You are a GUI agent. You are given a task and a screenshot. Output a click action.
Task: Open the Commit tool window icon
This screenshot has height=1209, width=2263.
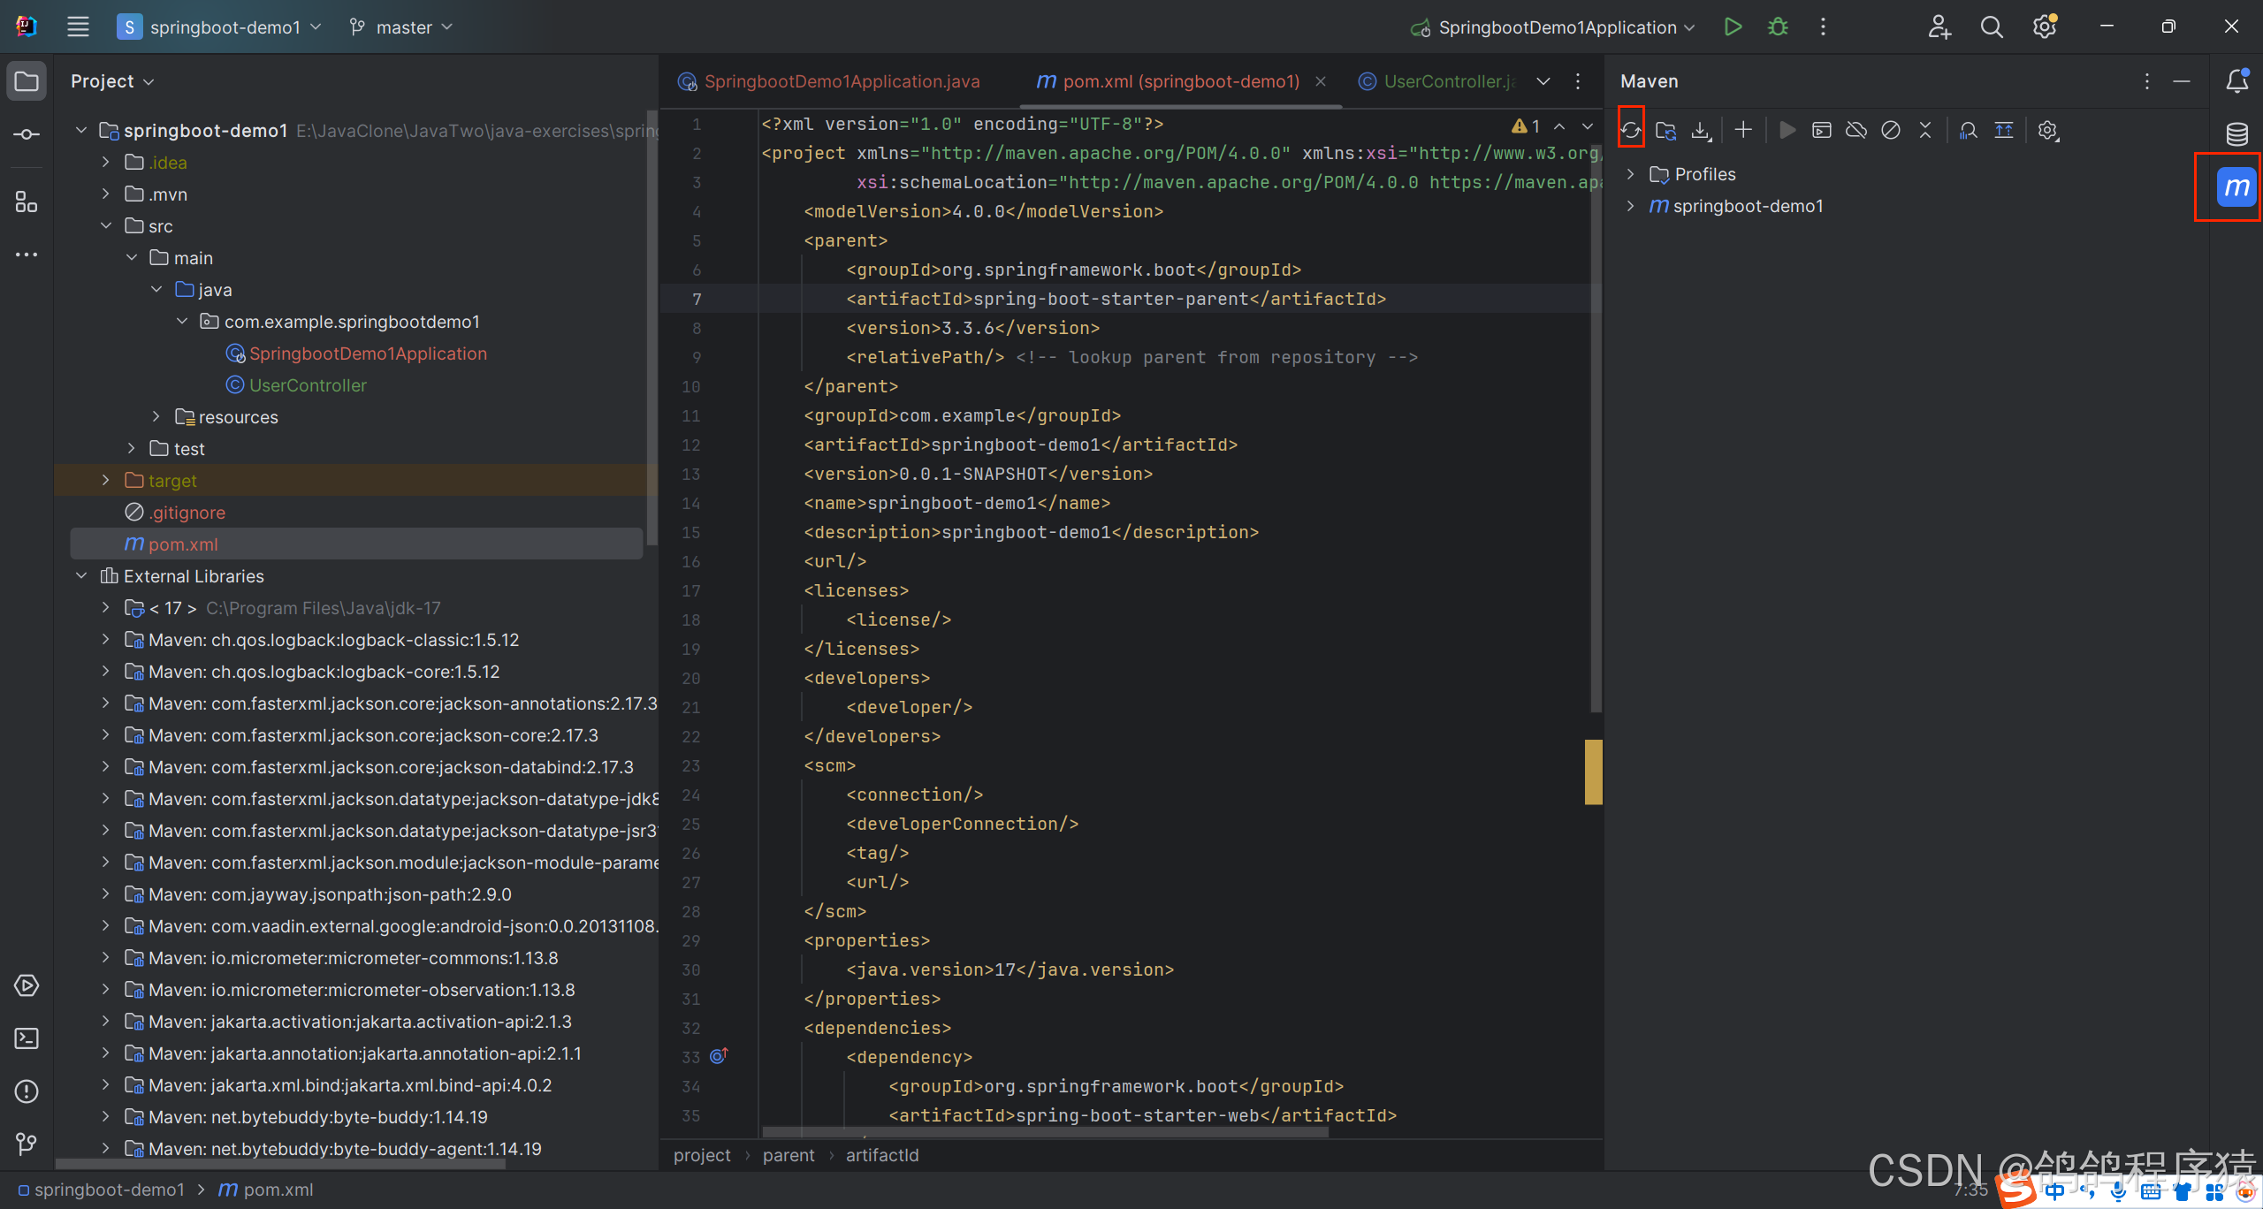coord(27,134)
